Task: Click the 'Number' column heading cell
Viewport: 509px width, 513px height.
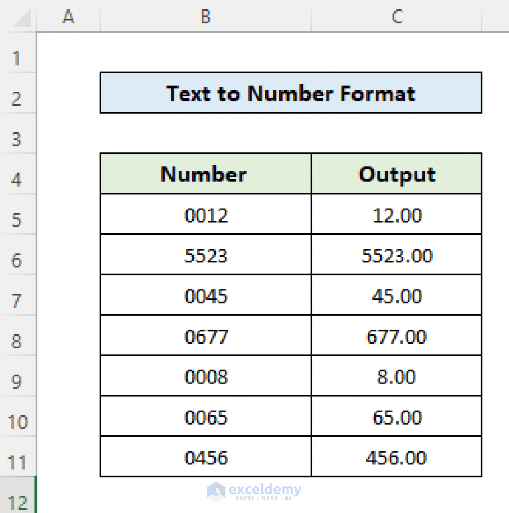Action: coord(206,173)
